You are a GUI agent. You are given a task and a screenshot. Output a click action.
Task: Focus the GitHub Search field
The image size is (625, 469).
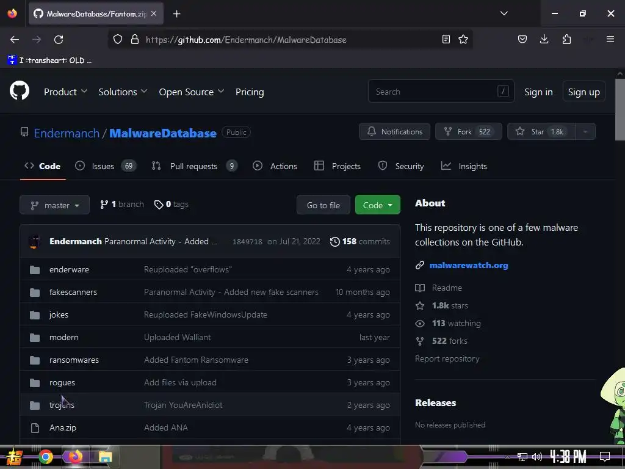point(441,92)
